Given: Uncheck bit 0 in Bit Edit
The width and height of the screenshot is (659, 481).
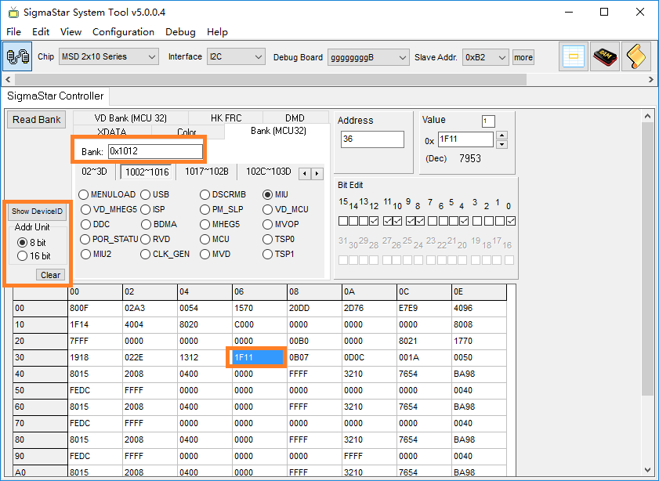Looking at the screenshot, I should (x=511, y=222).
